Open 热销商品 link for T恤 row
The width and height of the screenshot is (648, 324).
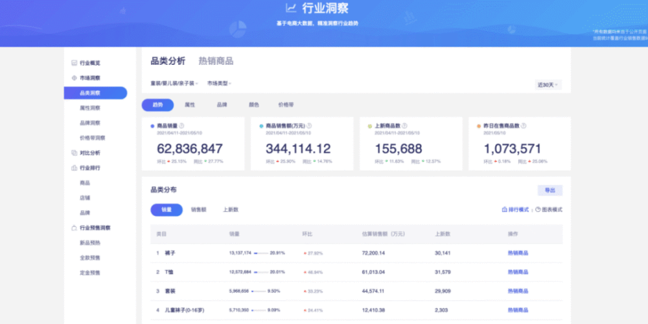[x=518, y=272]
